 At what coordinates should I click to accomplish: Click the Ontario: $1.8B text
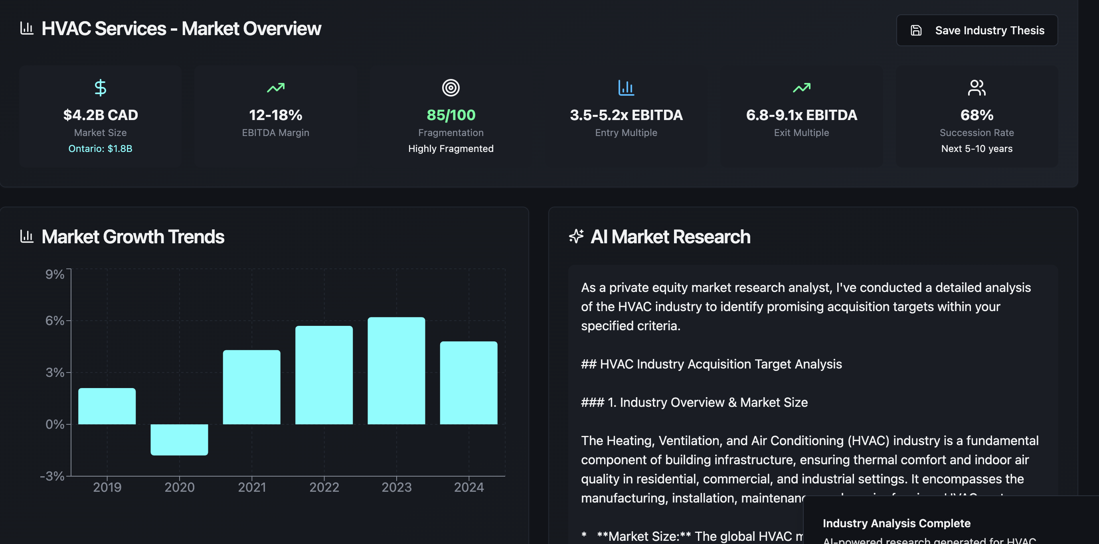click(100, 148)
